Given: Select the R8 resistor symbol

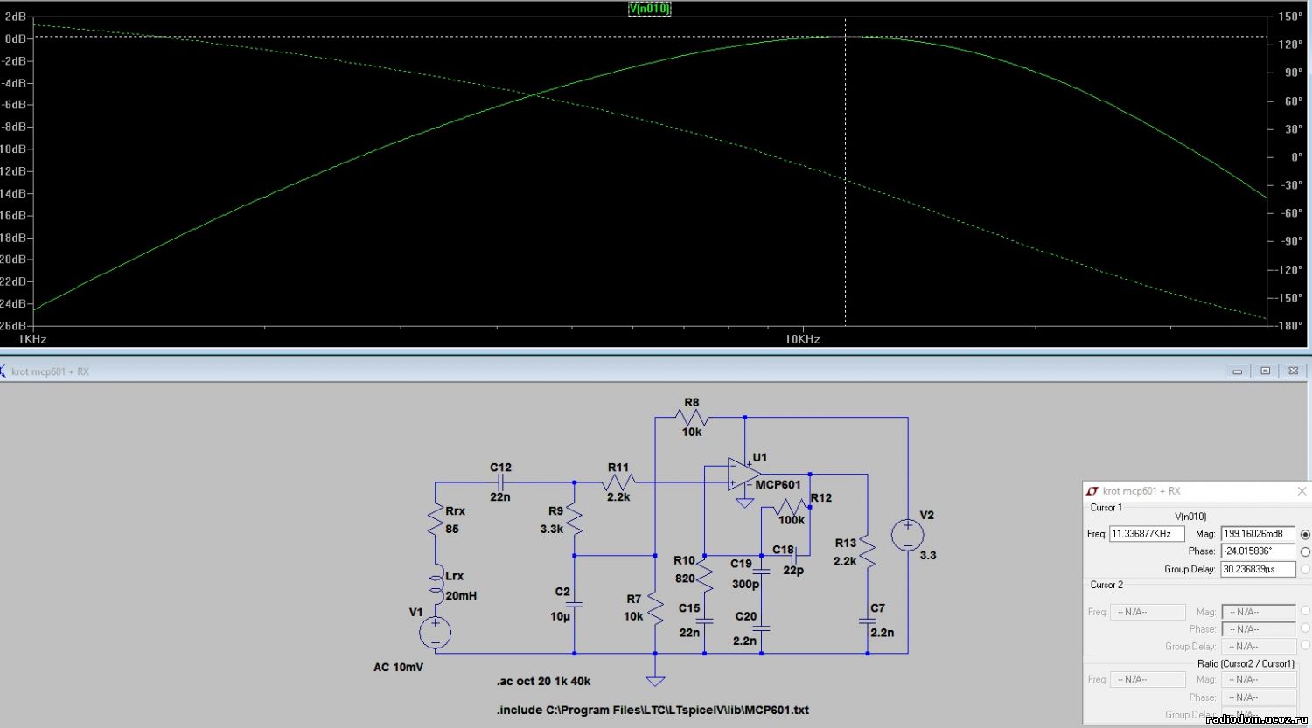Looking at the screenshot, I should tap(691, 417).
